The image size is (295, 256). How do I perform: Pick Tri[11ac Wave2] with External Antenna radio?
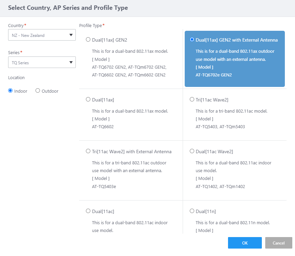88,151
